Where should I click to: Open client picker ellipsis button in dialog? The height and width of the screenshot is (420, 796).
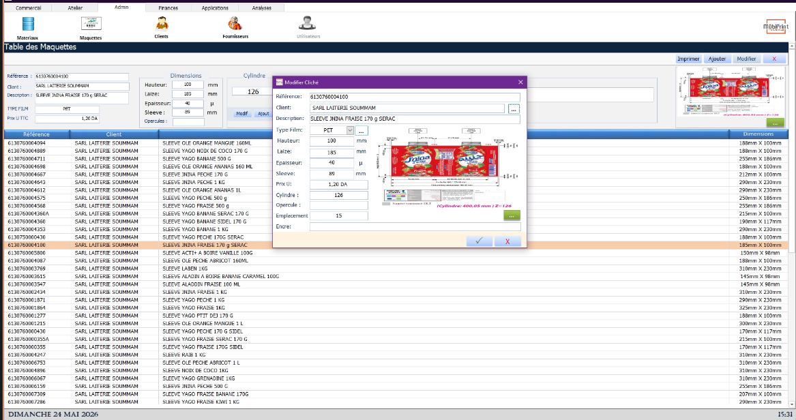[x=514, y=109]
